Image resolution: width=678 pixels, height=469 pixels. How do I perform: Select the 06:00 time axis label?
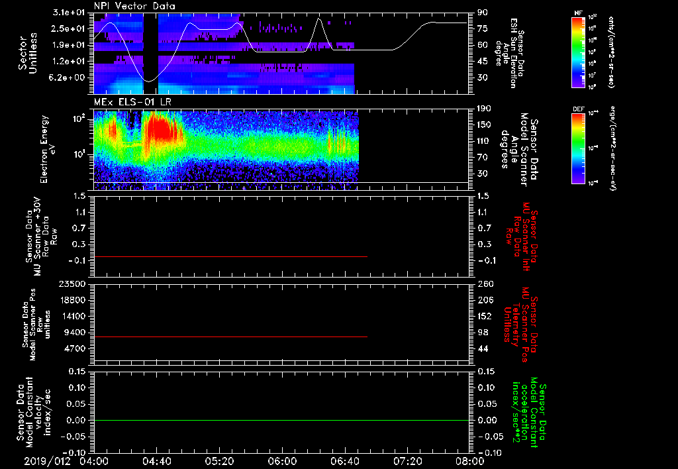point(282,461)
